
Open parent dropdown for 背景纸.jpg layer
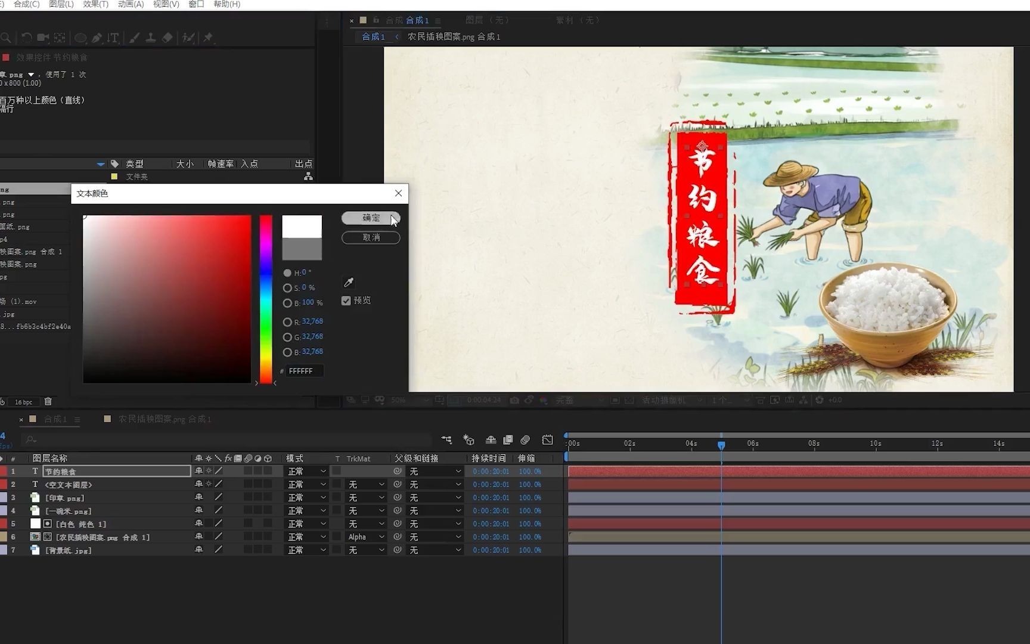point(435,550)
